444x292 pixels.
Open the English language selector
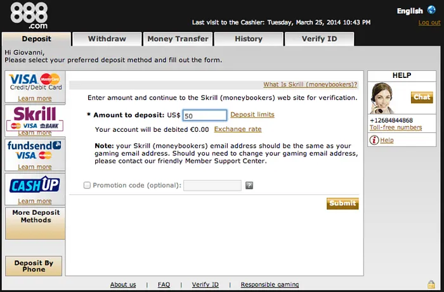(410, 11)
